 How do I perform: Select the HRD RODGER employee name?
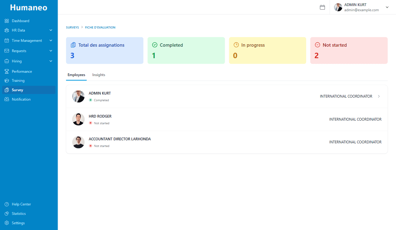pyautogui.click(x=100, y=116)
